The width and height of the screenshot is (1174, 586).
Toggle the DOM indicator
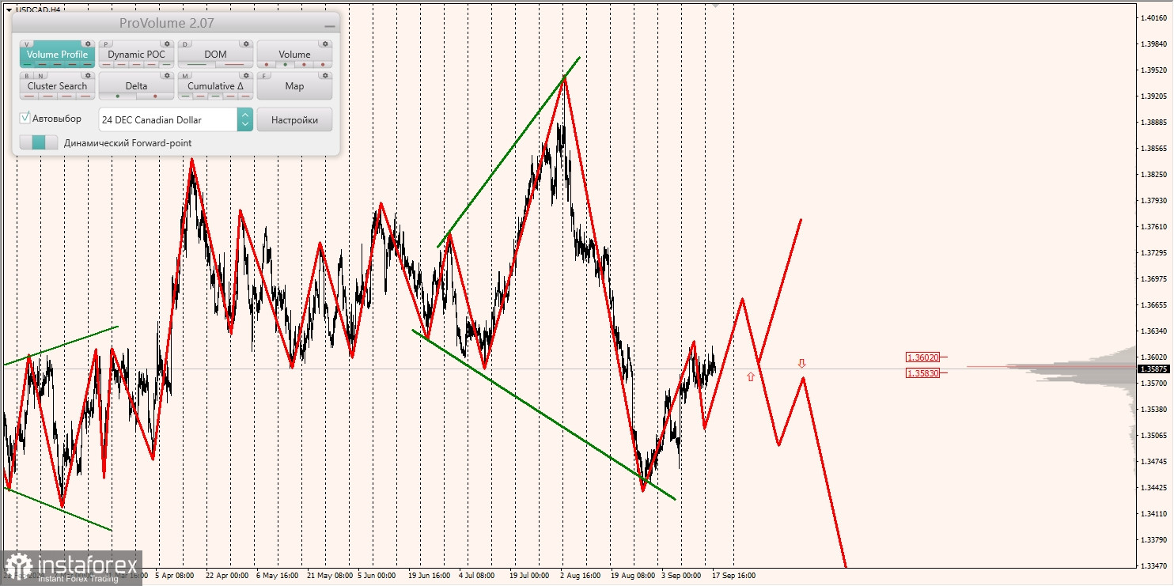(x=215, y=55)
